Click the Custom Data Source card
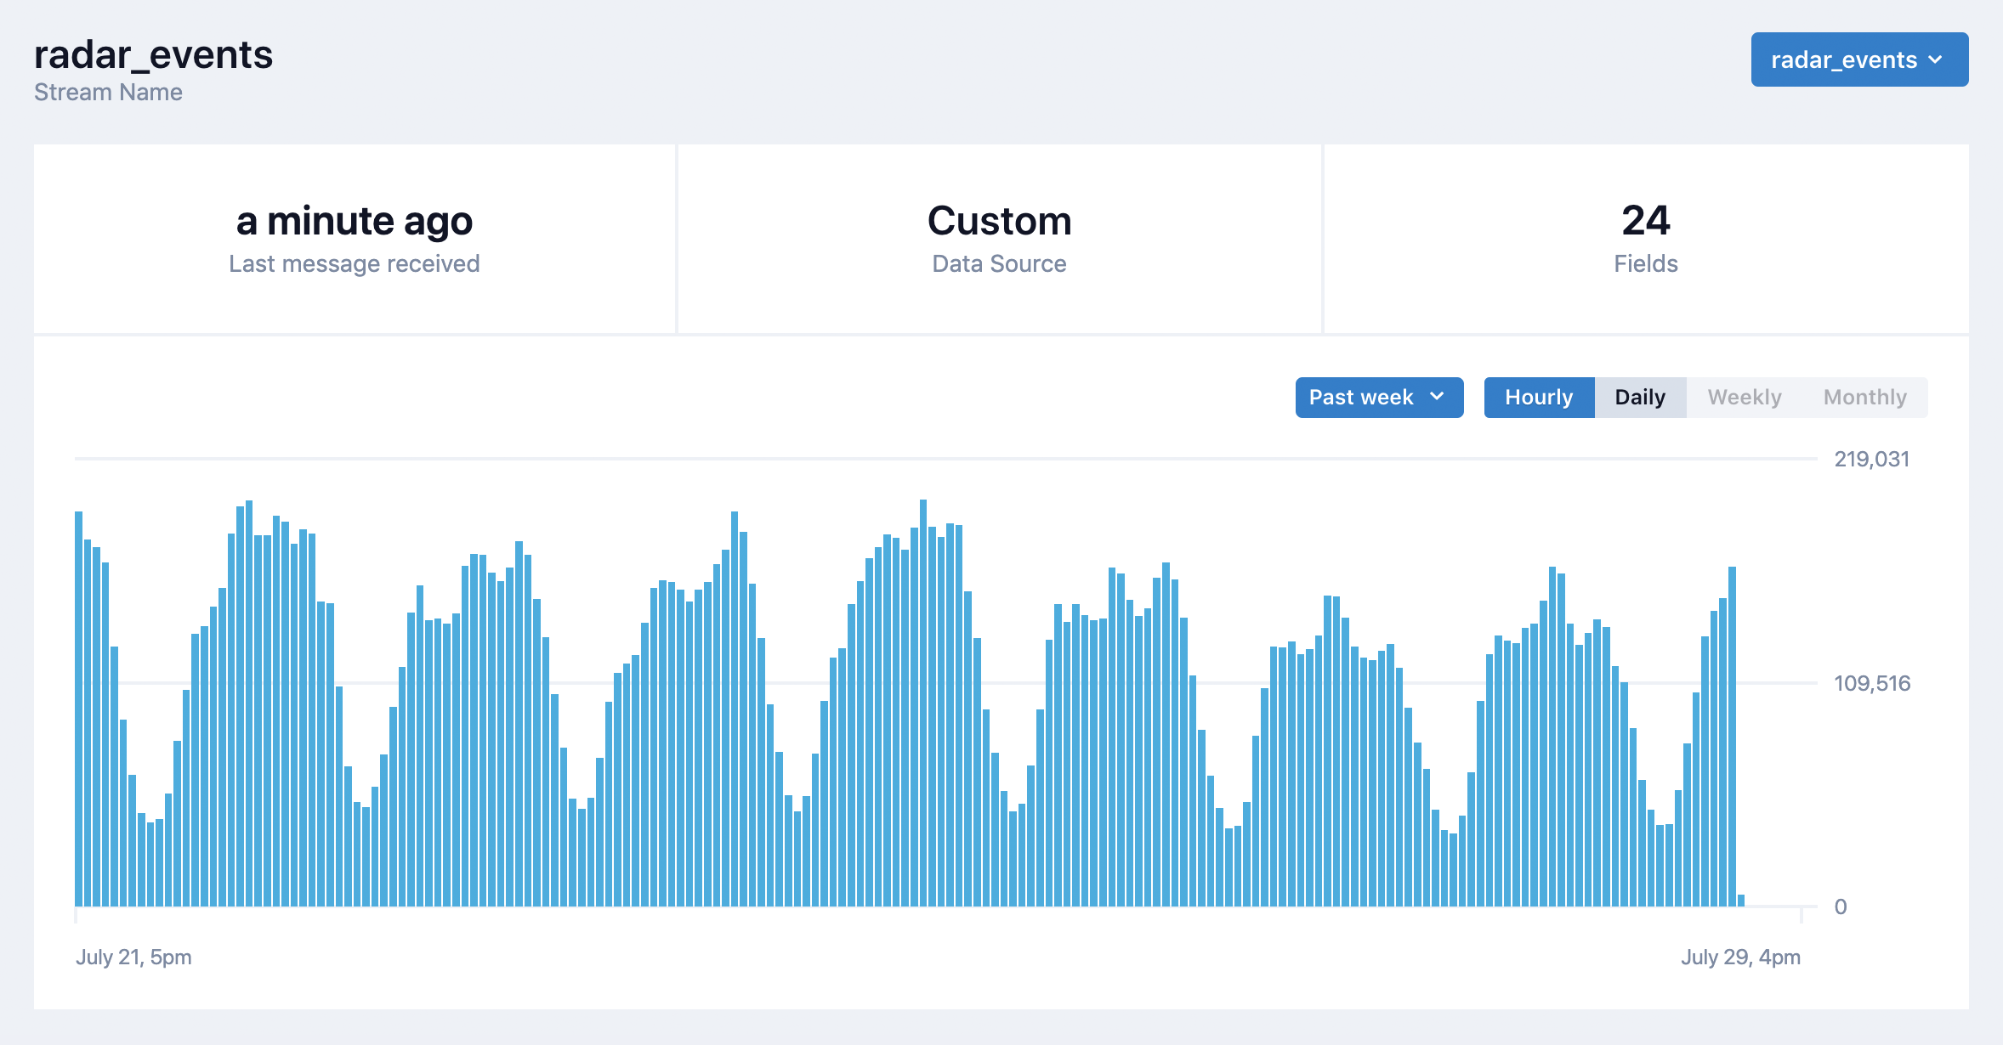This screenshot has width=2003, height=1045. tap(999, 239)
